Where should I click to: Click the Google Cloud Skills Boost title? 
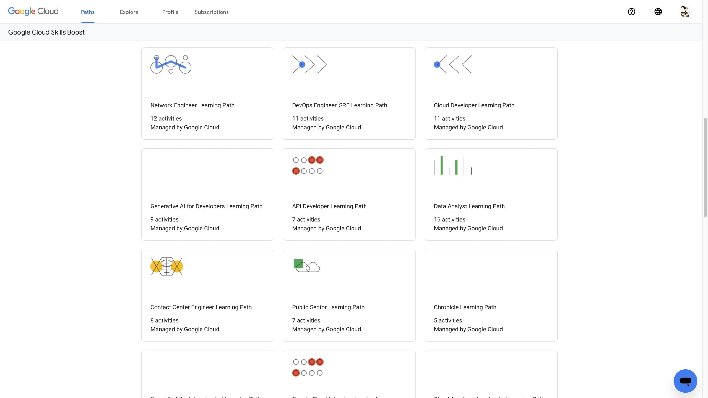pyautogui.click(x=46, y=32)
